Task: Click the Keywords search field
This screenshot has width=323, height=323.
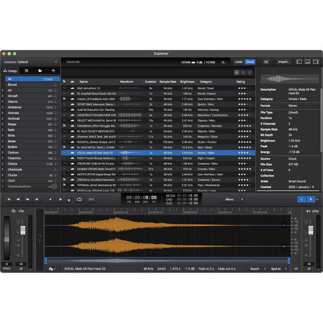Action: coord(121,62)
